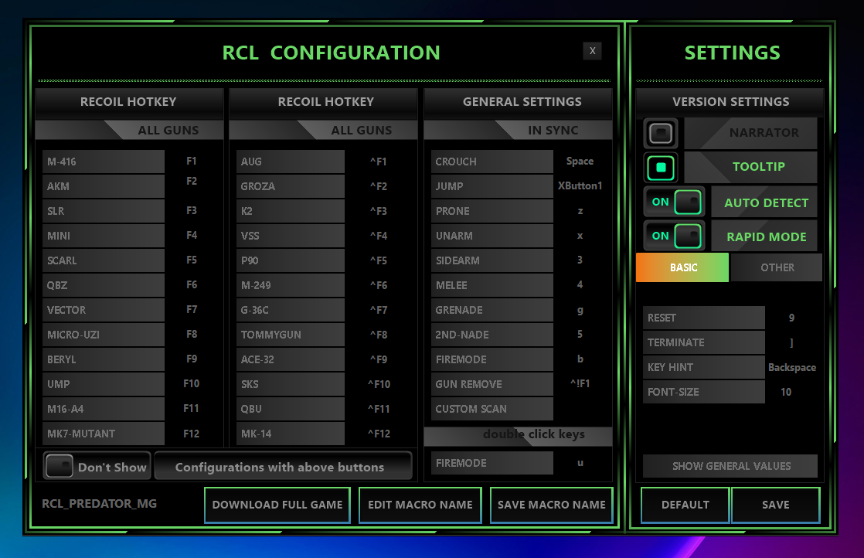Viewport: 864px width, 558px height.
Task: Disable the Rapid Mode toggle
Action: (x=672, y=236)
